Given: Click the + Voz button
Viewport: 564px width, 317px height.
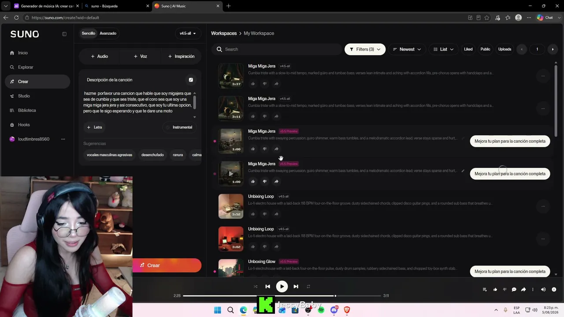Looking at the screenshot, I should pos(141,56).
